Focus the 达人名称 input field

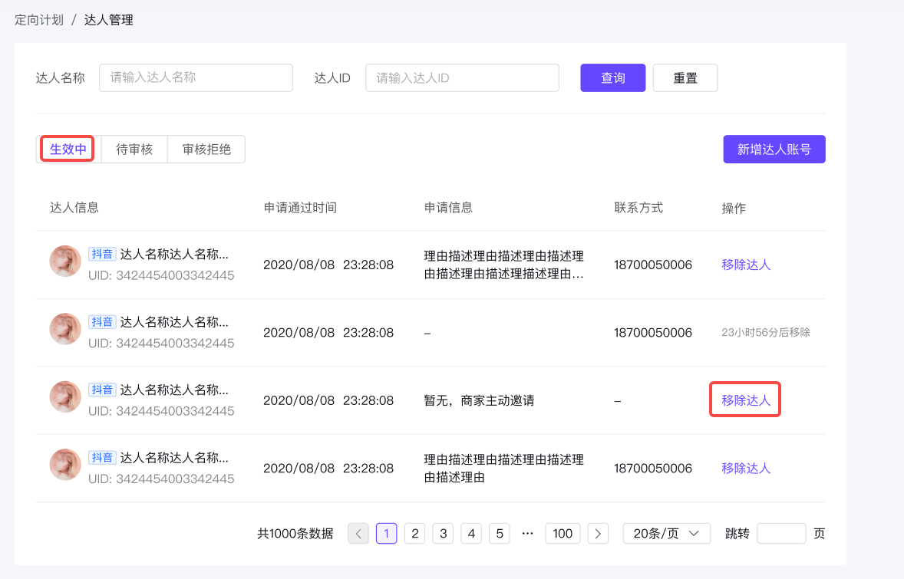(196, 77)
